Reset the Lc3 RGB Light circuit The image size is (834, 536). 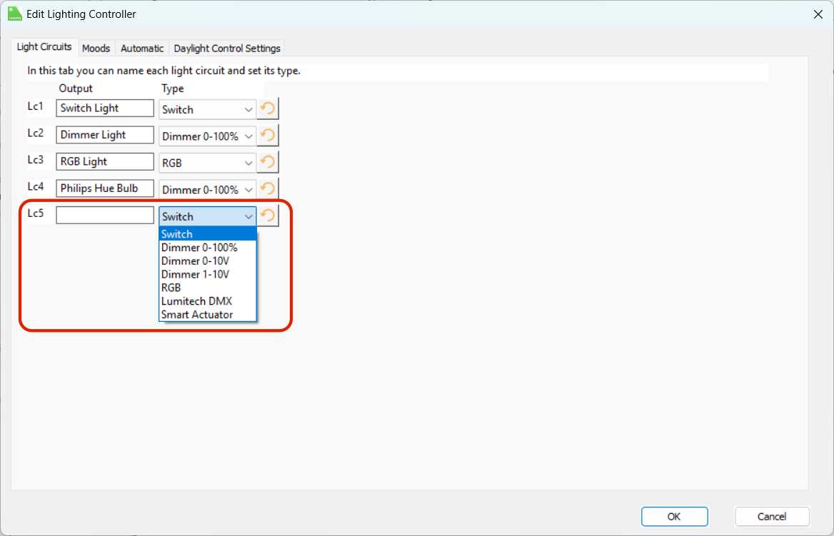[x=268, y=163]
